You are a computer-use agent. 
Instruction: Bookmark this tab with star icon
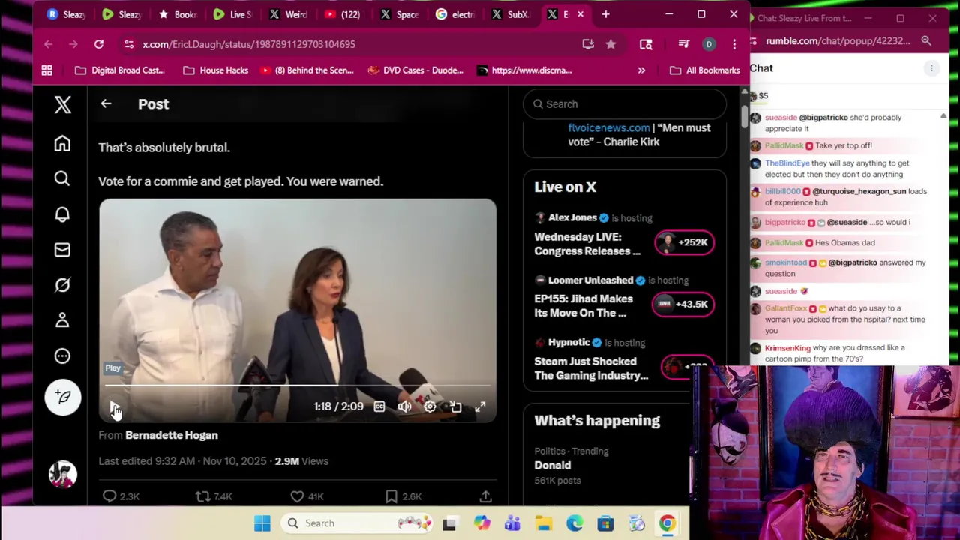pyautogui.click(x=610, y=44)
